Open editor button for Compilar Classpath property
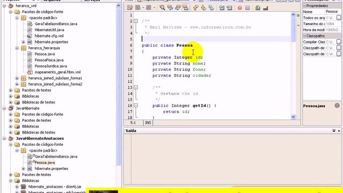 (339, 42)
